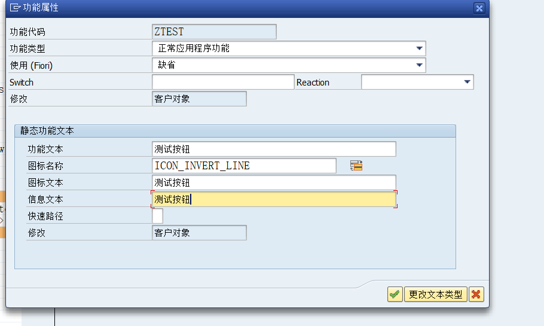Click the dialog title bar icon
The height and width of the screenshot is (326, 544).
pos(15,8)
